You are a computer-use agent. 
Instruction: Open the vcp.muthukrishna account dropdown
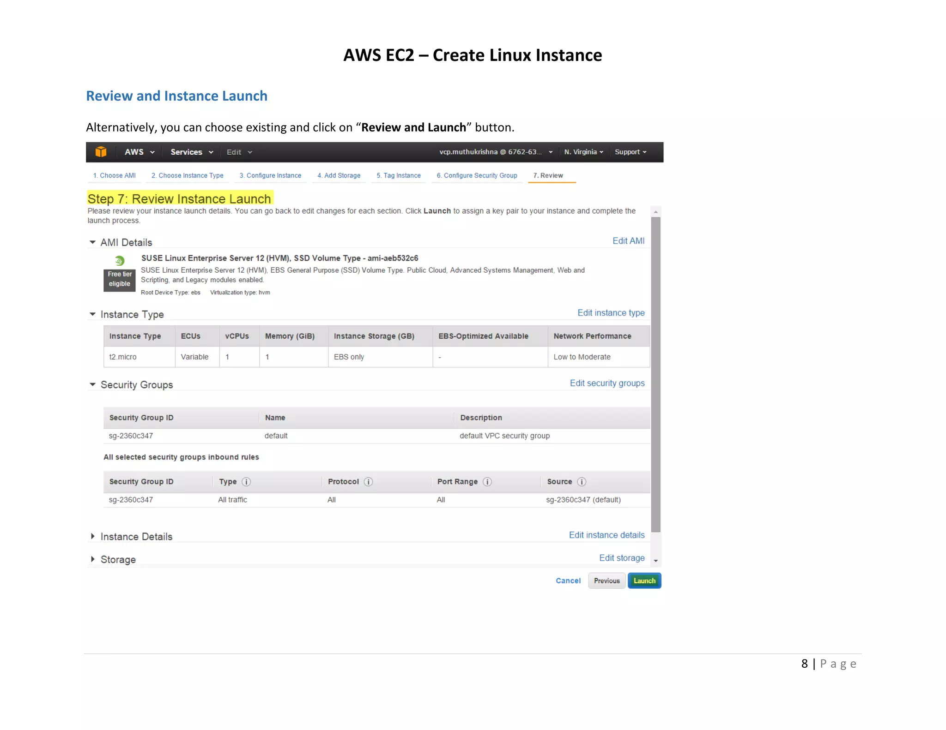coord(496,152)
